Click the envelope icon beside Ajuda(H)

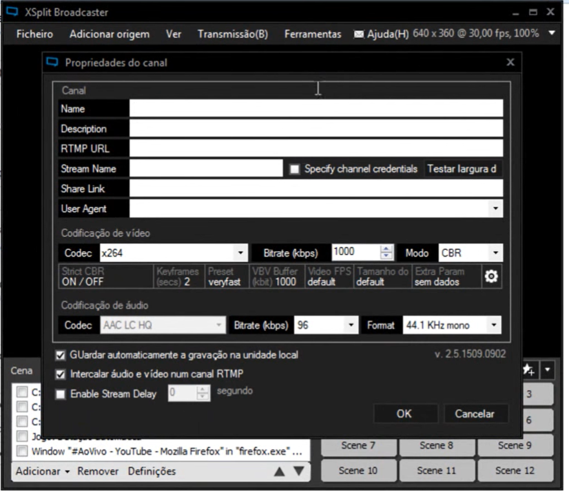(358, 34)
